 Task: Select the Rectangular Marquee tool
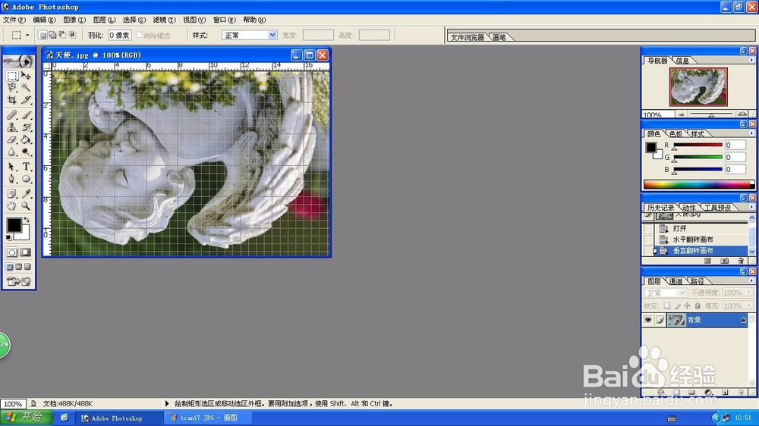pos(12,76)
